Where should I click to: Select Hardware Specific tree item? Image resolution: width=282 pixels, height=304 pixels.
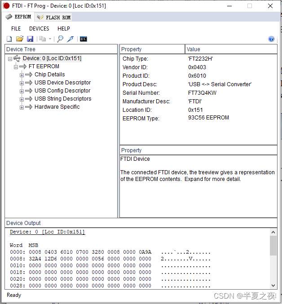[x=57, y=107]
